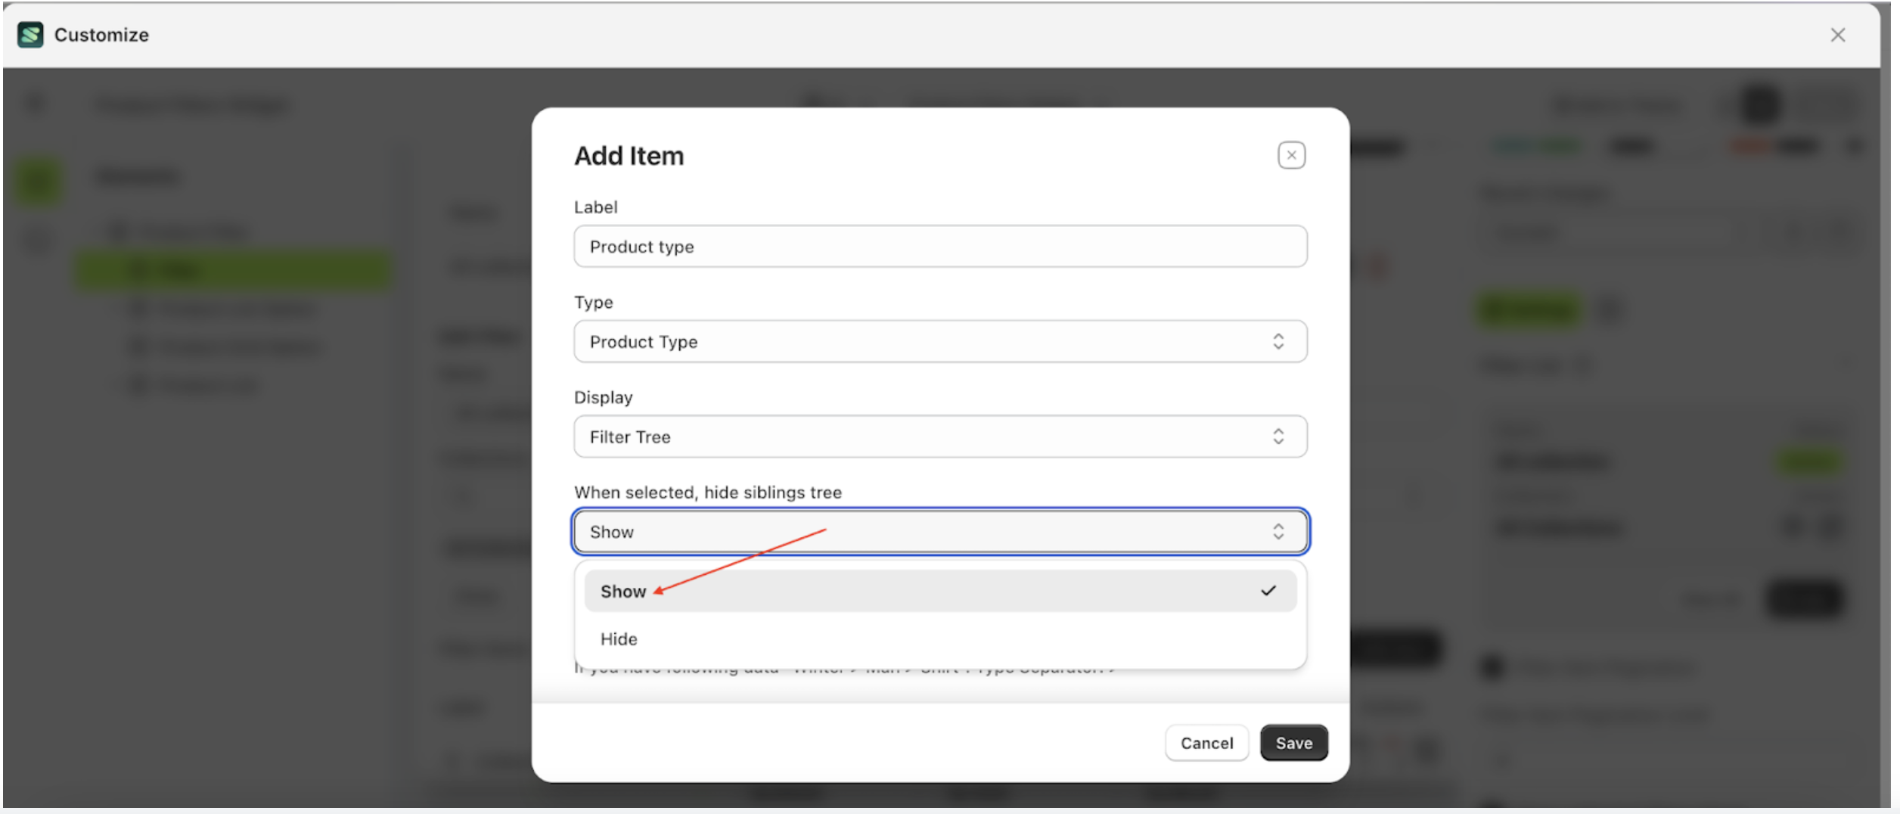The width and height of the screenshot is (1900, 814).
Task: Open the Display dropdown showing Filter Tree
Action: (939, 437)
